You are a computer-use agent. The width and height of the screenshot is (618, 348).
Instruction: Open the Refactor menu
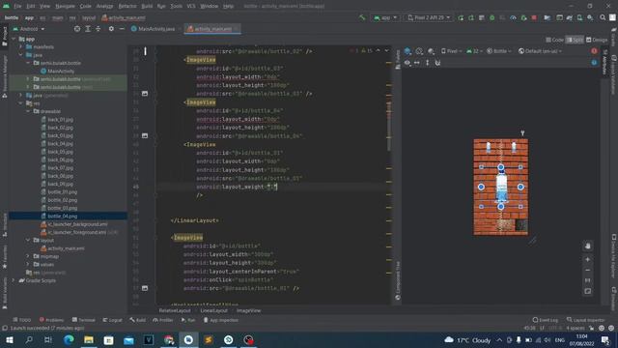tap(126, 6)
